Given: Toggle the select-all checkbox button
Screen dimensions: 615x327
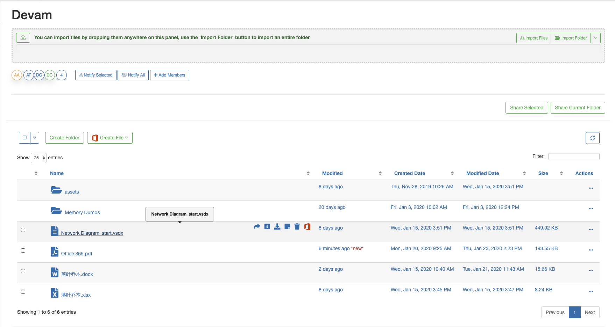Looking at the screenshot, I should point(24,138).
